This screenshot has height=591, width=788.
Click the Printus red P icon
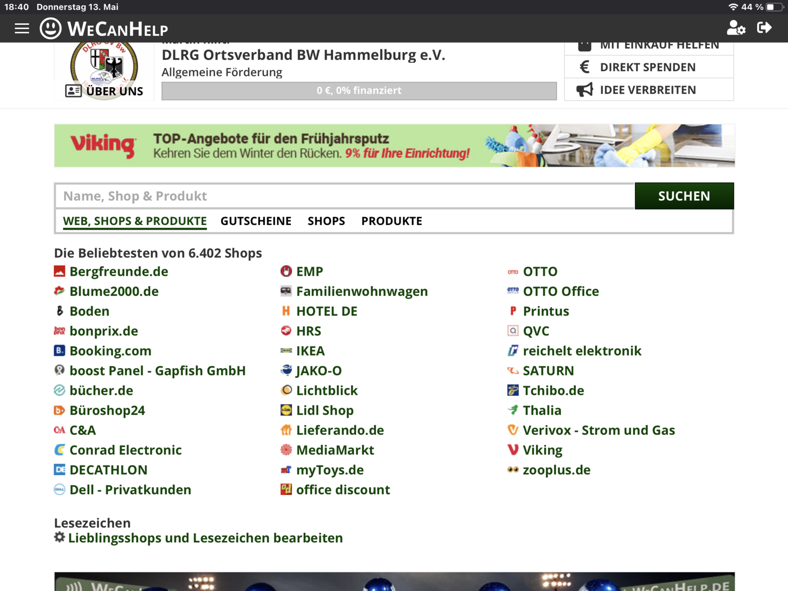pos(513,311)
